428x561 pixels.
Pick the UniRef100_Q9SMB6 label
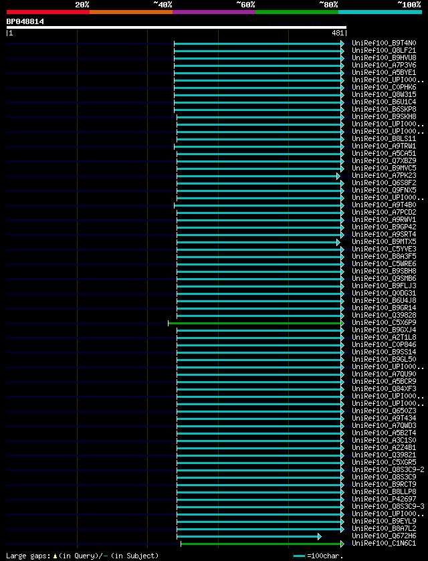(x=384, y=279)
